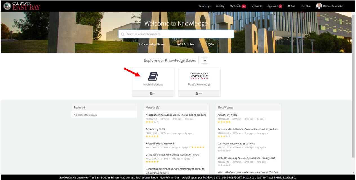Open the Reset Office 365 password article

pos(160,143)
